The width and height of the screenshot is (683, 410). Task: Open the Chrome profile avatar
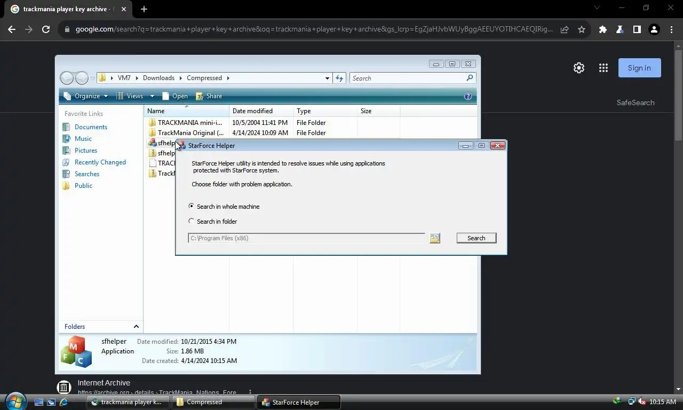[x=654, y=29]
